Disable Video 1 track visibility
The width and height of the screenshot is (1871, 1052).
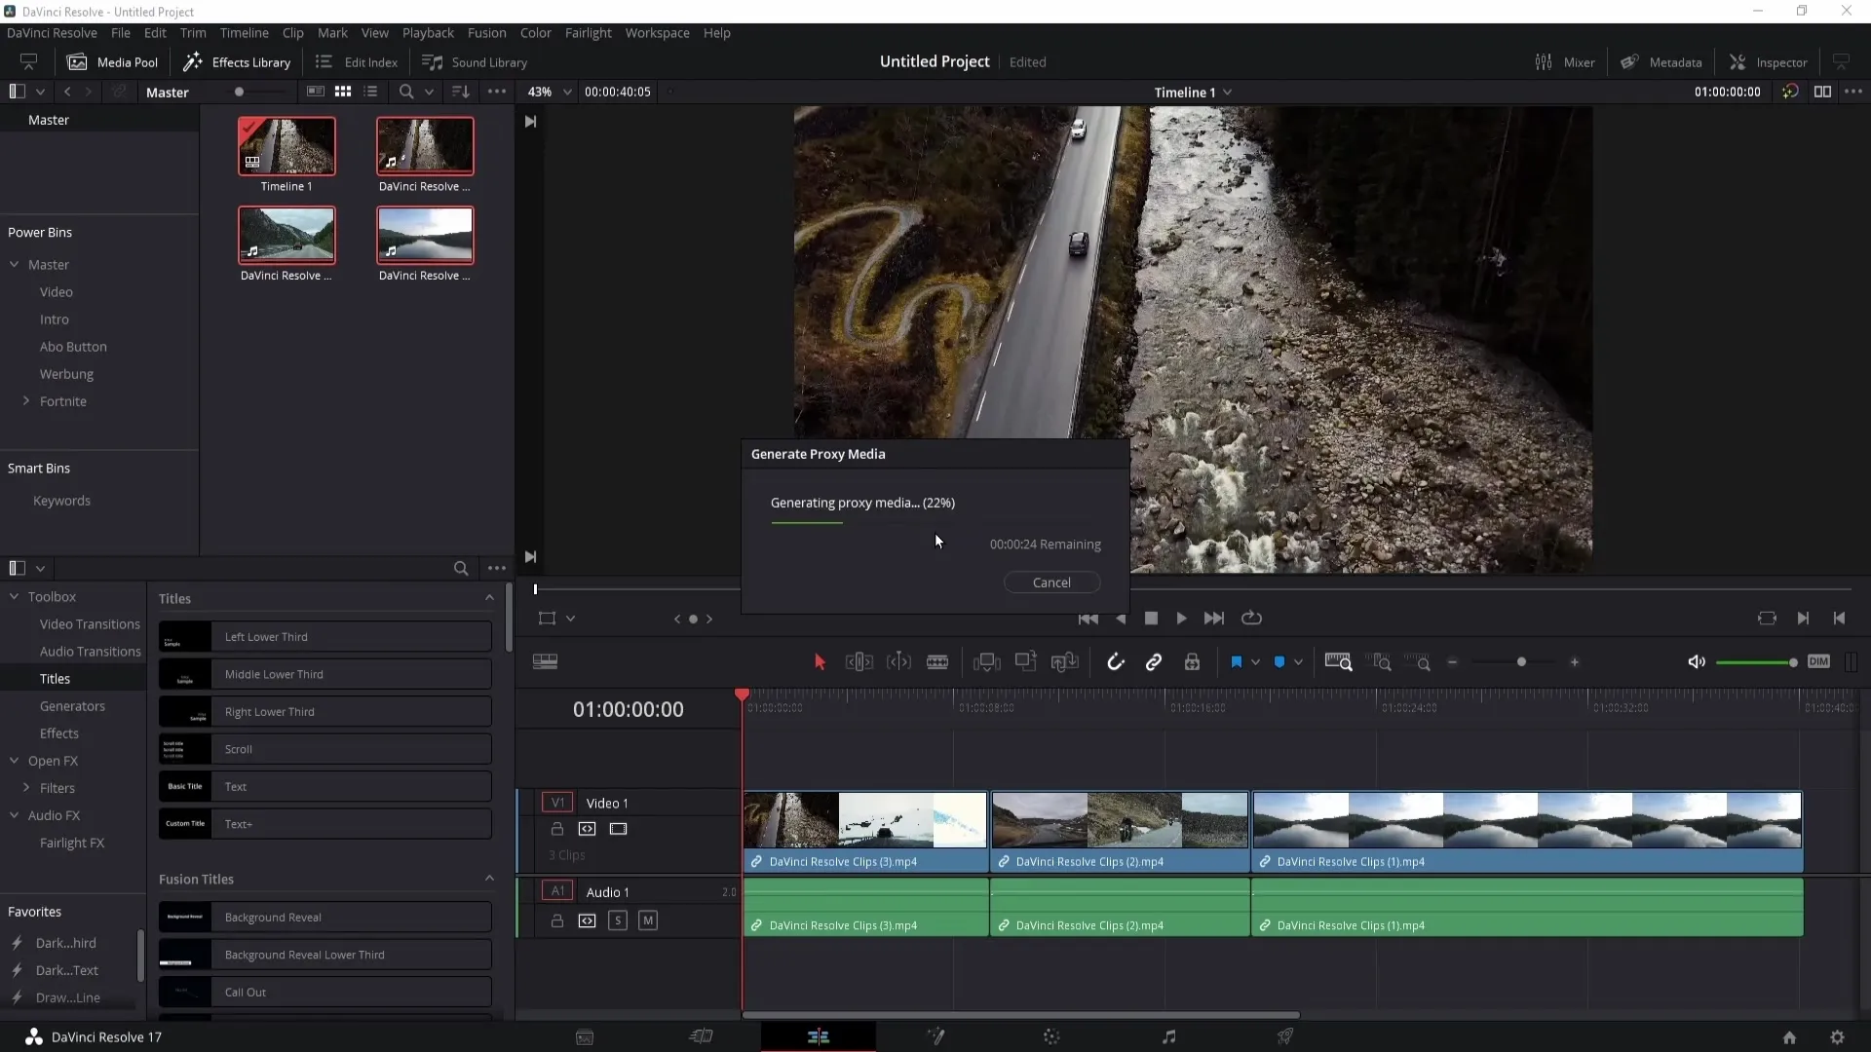[618, 829]
